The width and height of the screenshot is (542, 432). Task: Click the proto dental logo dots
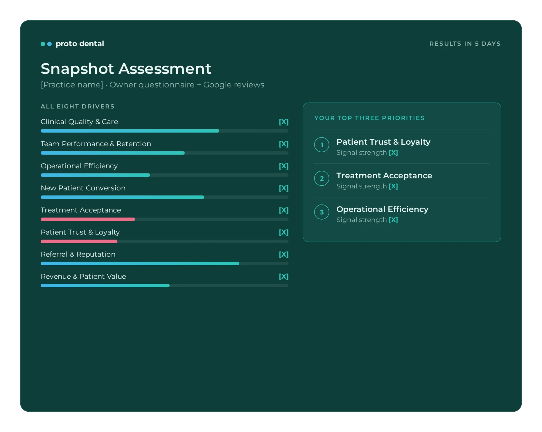[46, 44]
